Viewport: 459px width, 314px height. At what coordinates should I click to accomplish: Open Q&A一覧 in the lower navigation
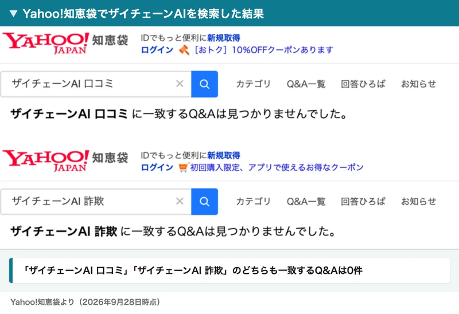306,202
